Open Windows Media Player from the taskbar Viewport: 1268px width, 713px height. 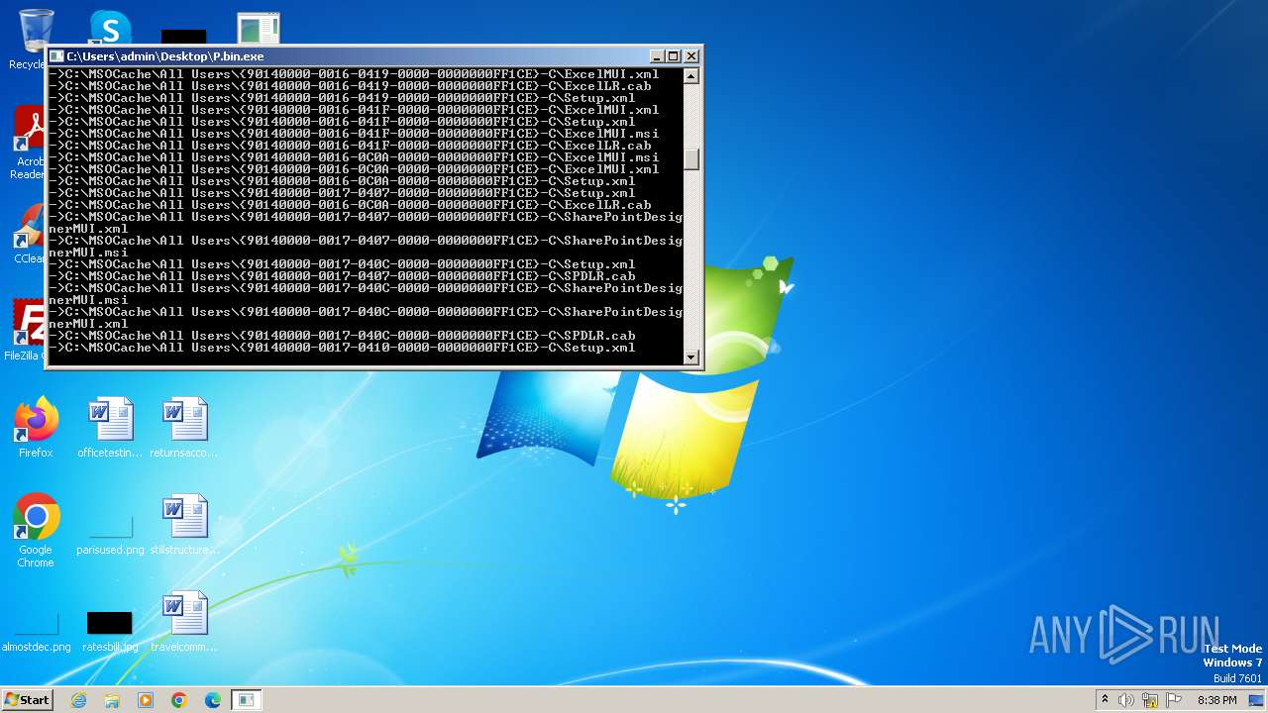[x=146, y=700]
